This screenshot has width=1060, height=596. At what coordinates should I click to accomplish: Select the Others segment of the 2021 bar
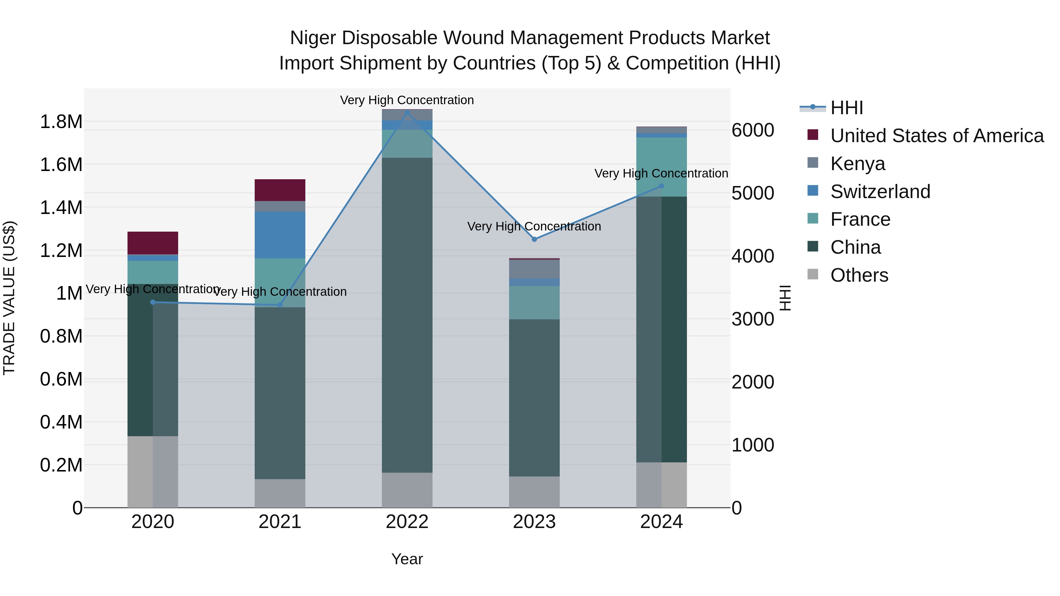(x=280, y=493)
